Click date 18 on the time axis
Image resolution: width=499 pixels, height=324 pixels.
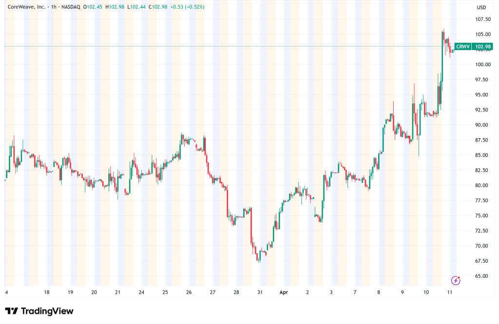point(47,292)
